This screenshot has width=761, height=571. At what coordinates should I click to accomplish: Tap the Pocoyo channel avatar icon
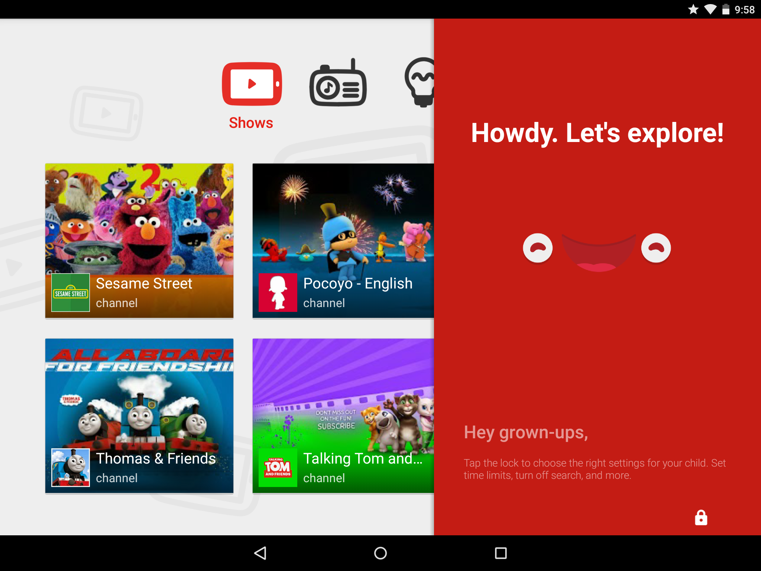coord(278,293)
